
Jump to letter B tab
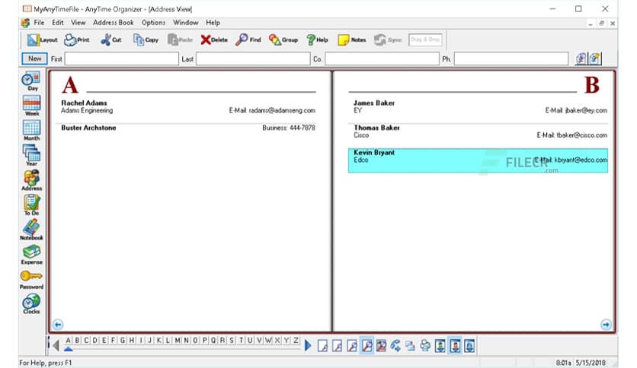[x=77, y=341]
